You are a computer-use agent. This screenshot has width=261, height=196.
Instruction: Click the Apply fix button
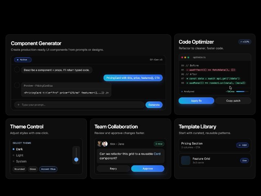196,101
